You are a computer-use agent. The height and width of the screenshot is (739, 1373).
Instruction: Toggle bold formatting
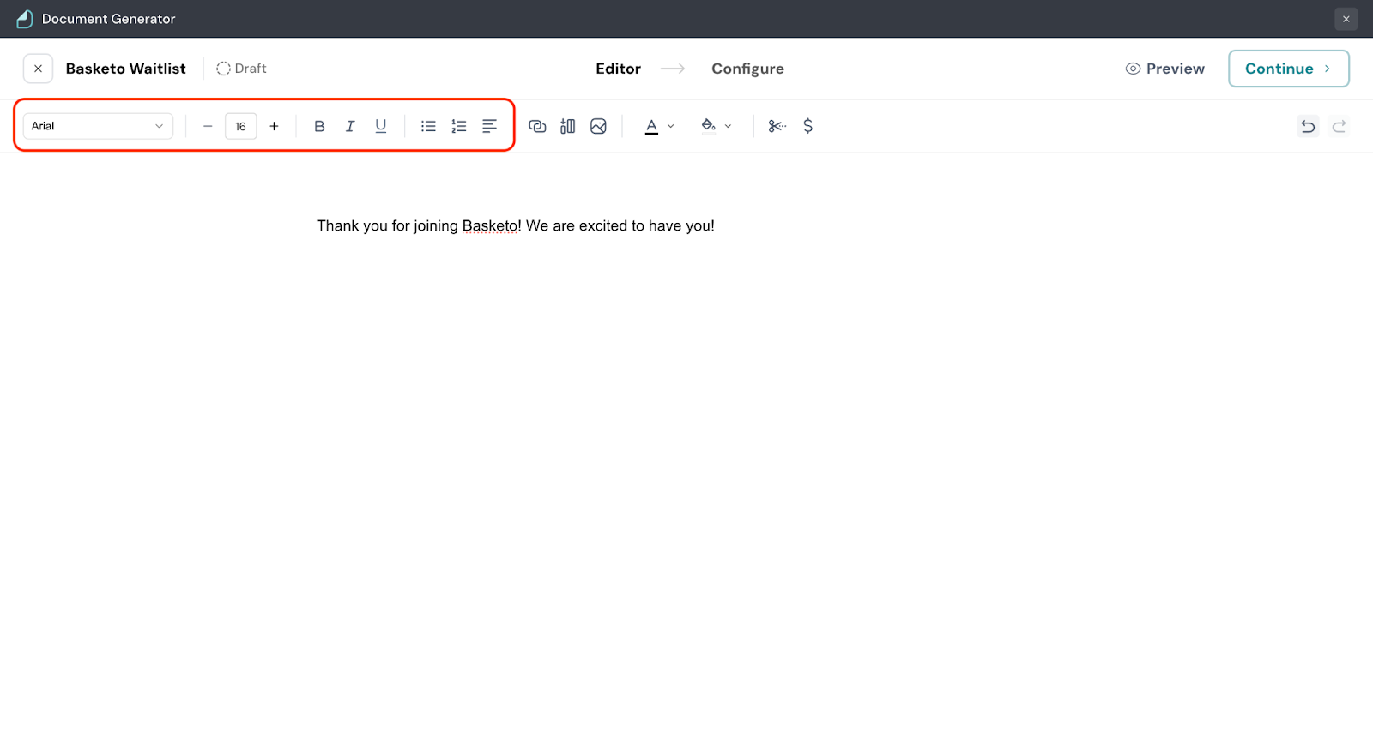point(319,126)
